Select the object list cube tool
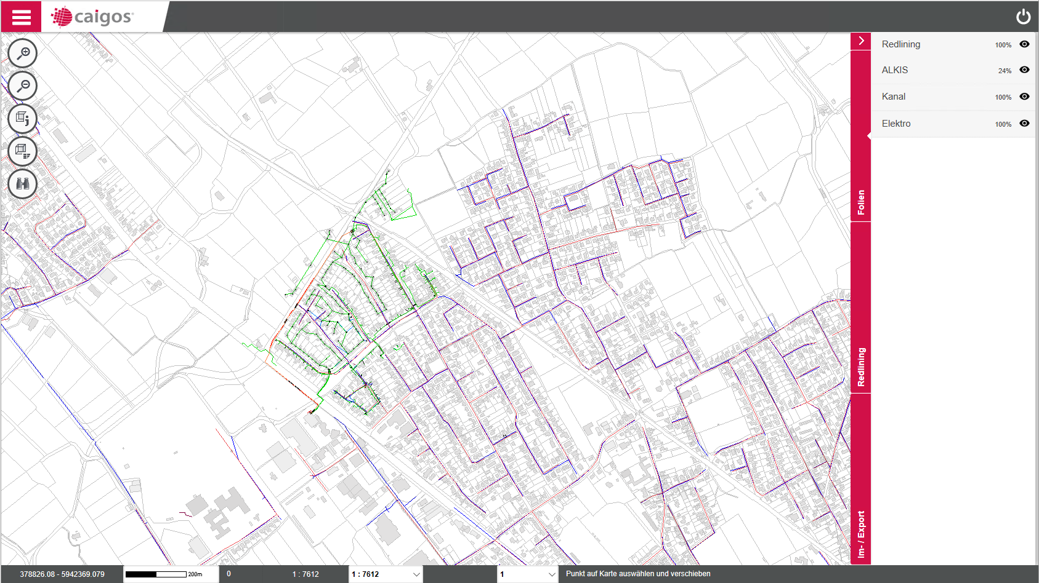 point(23,151)
